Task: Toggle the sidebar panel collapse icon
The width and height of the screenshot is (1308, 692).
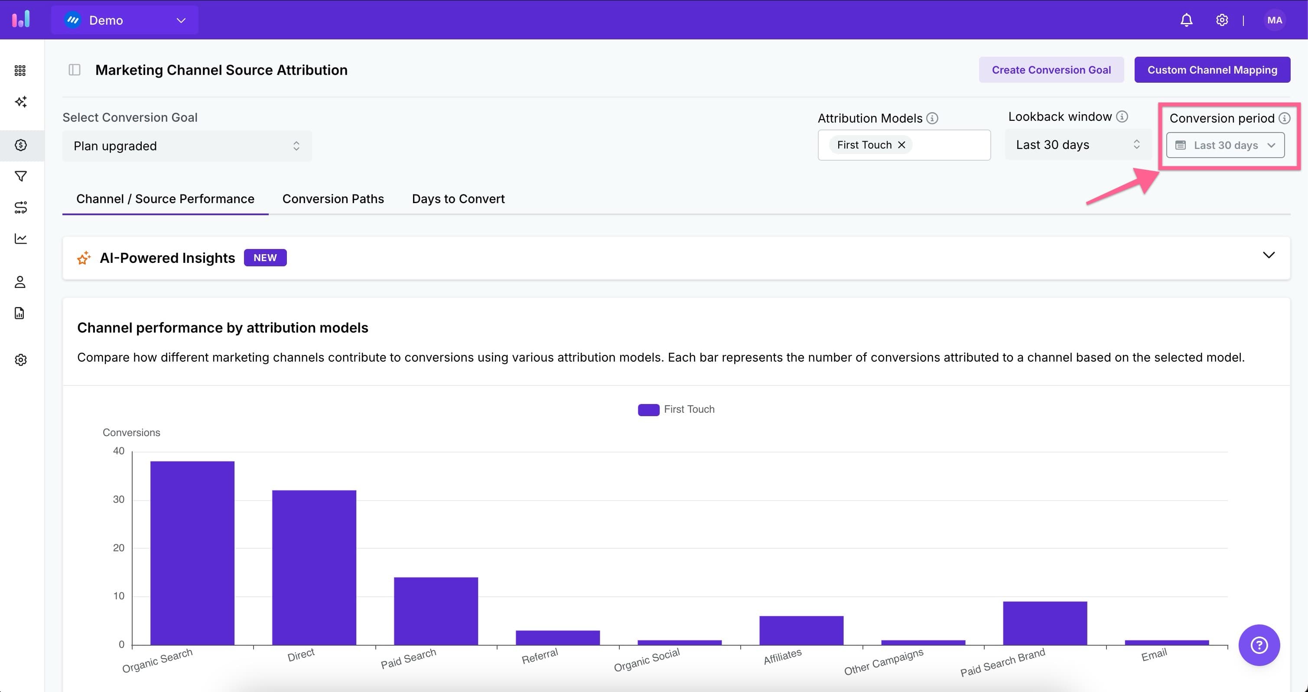Action: pyautogui.click(x=75, y=70)
